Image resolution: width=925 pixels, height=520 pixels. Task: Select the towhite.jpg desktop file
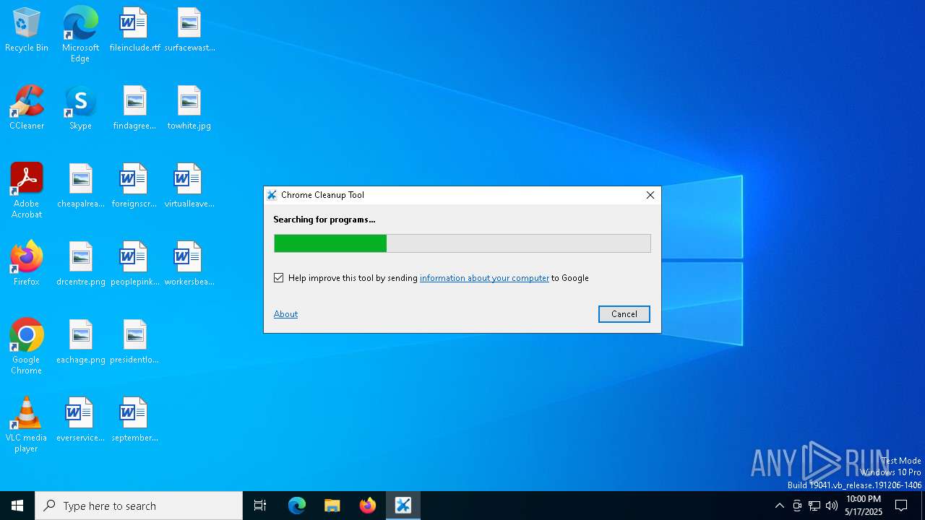[x=189, y=108]
